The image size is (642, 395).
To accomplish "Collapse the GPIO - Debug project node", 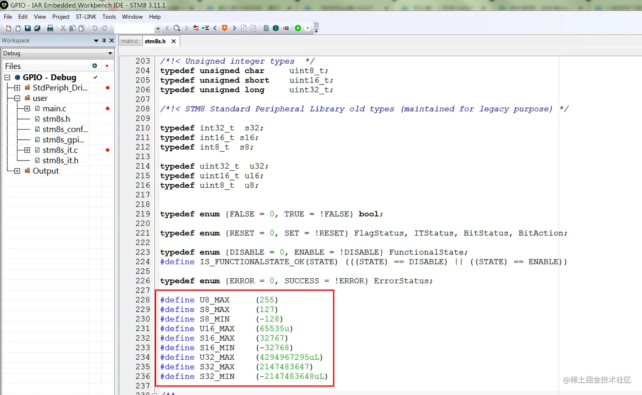I will point(7,77).
